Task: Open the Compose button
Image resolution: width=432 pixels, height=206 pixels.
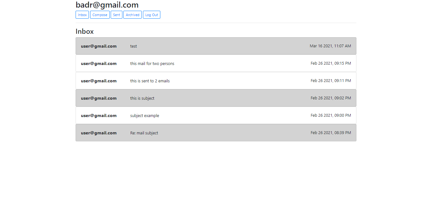Action: click(100, 15)
